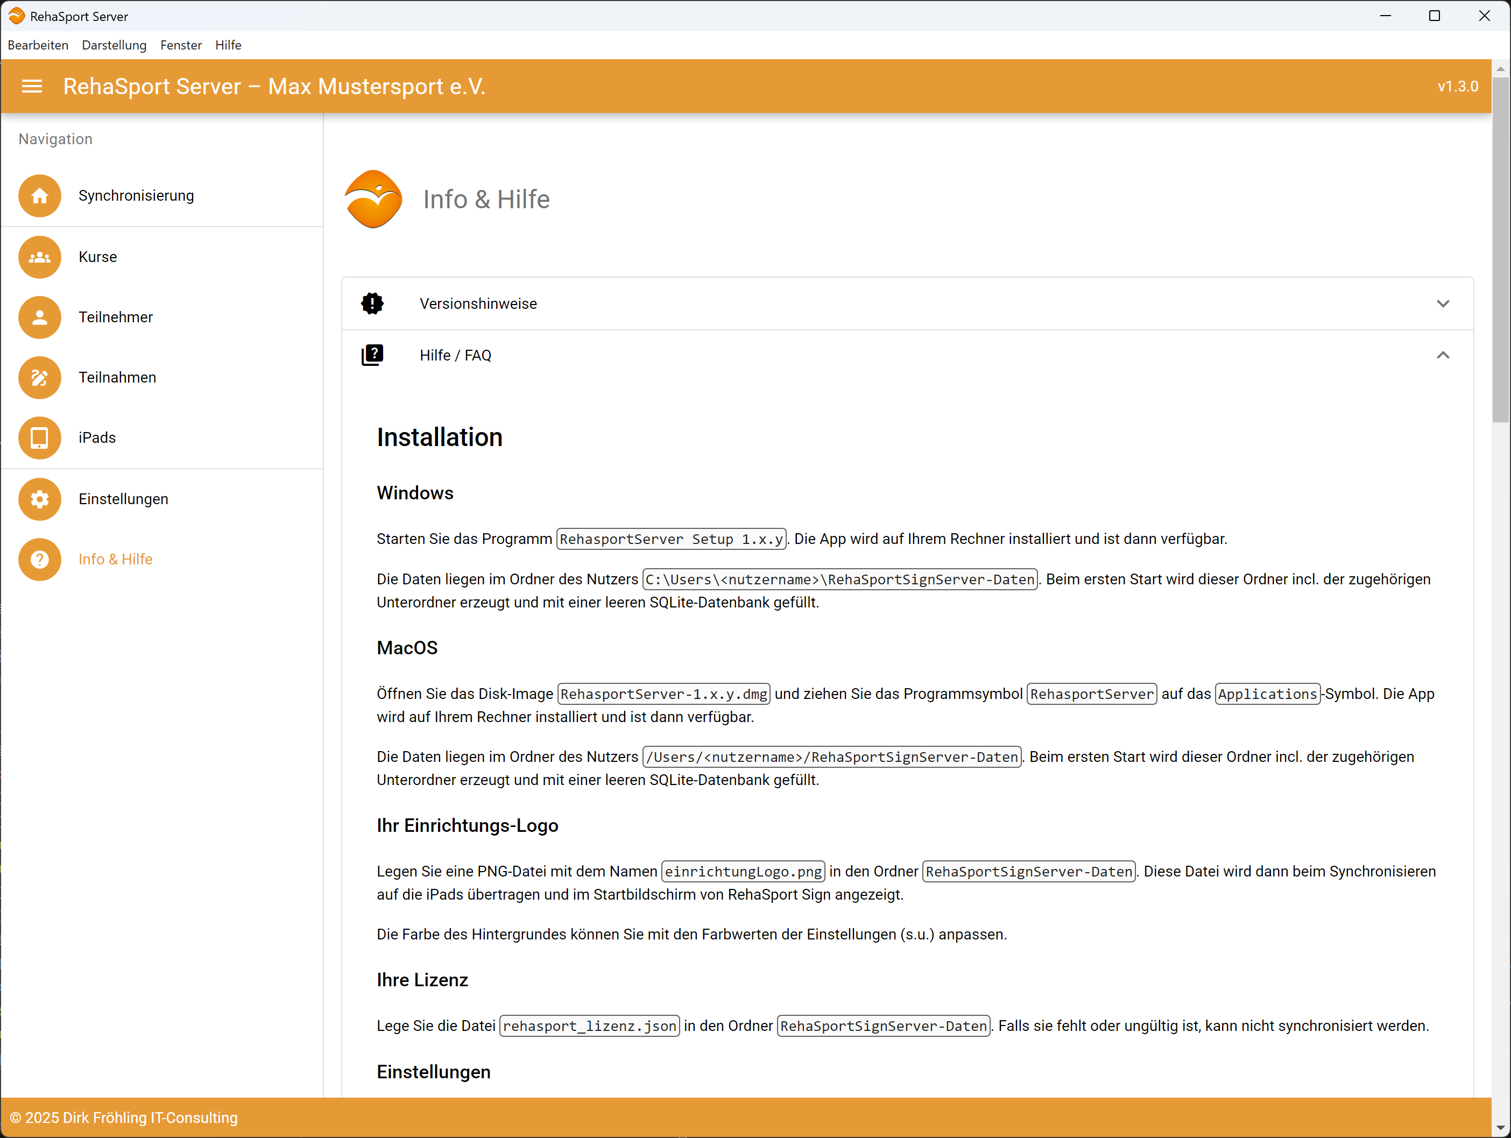Open Teilnahmen via the signature pen icon
Viewport: 1511px width, 1138px height.
pyautogui.click(x=40, y=378)
